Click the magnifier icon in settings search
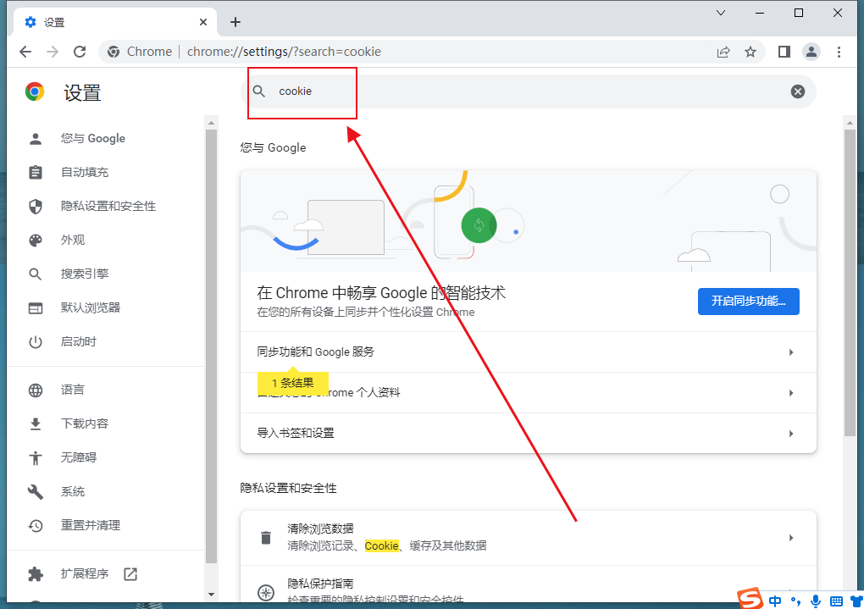The width and height of the screenshot is (864, 609). pos(259,91)
